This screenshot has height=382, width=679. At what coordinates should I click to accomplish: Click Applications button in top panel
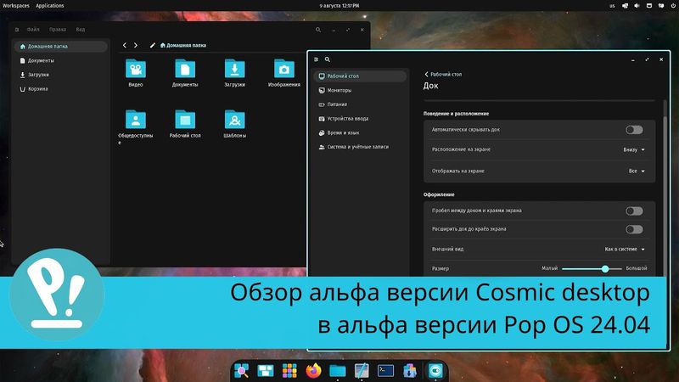(x=50, y=6)
